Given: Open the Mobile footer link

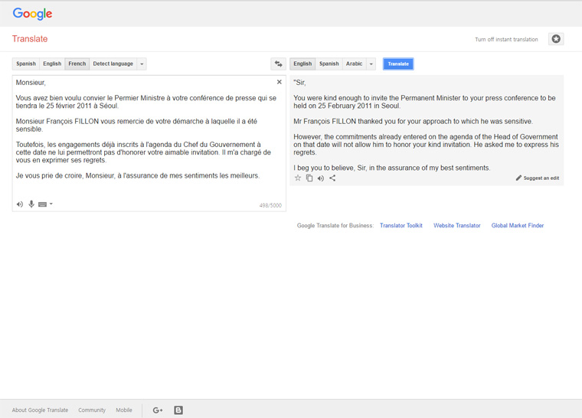Looking at the screenshot, I should pyautogui.click(x=124, y=410).
